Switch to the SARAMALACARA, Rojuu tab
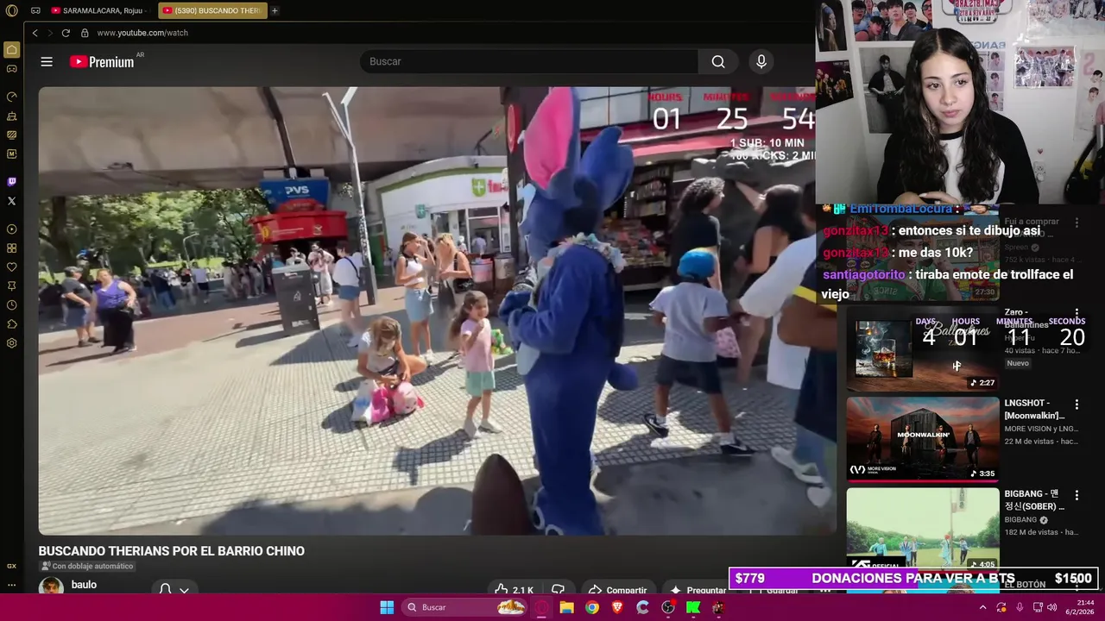1105x621 pixels. click(x=98, y=10)
